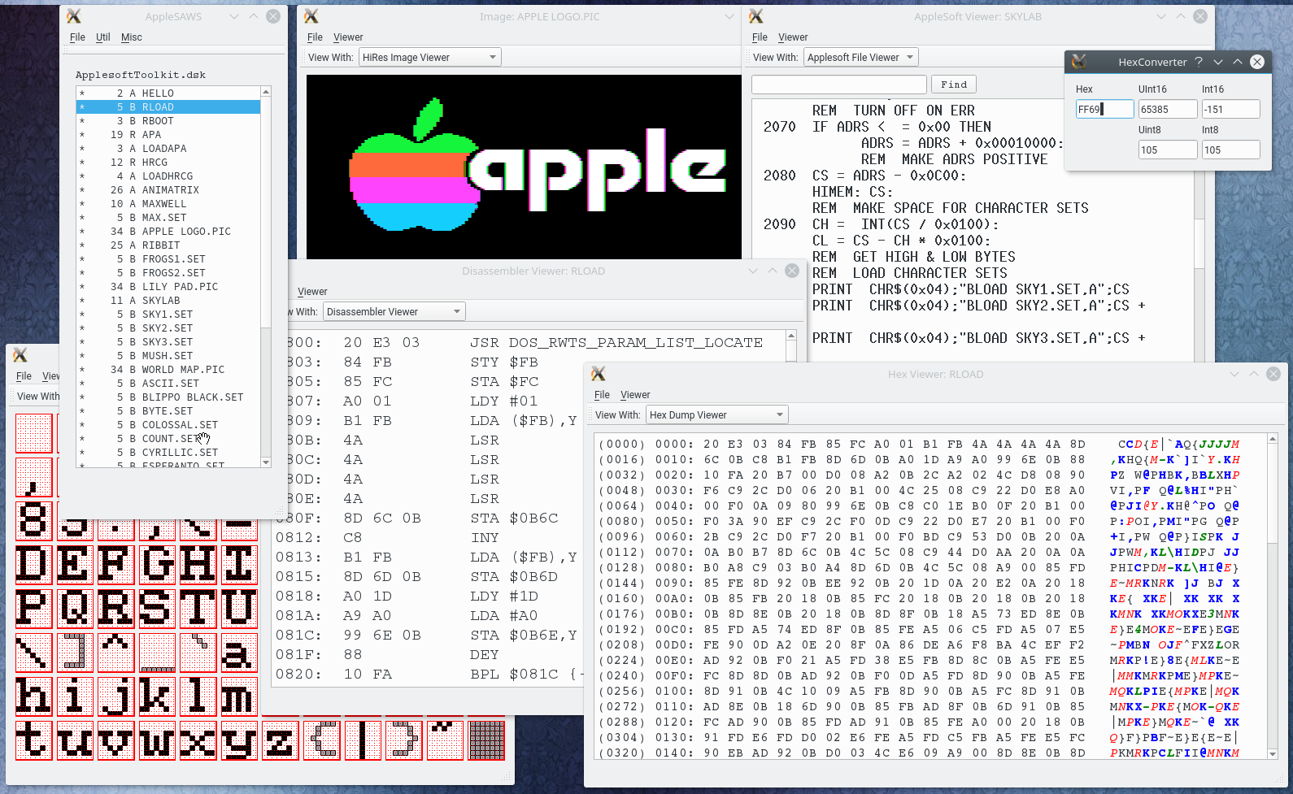
Task: Select LILY PAD.PIC in the file list
Action: (x=168, y=287)
